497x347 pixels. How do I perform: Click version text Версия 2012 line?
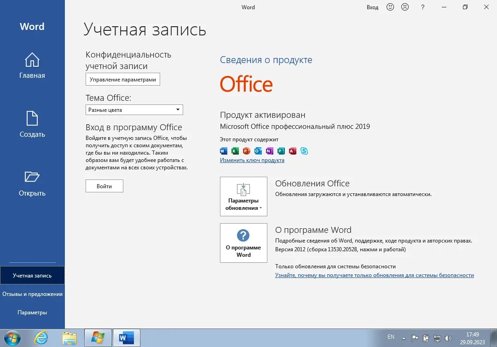(x=341, y=249)
